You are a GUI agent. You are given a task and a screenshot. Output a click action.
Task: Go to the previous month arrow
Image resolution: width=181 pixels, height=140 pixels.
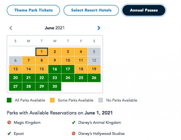(11, 28)
